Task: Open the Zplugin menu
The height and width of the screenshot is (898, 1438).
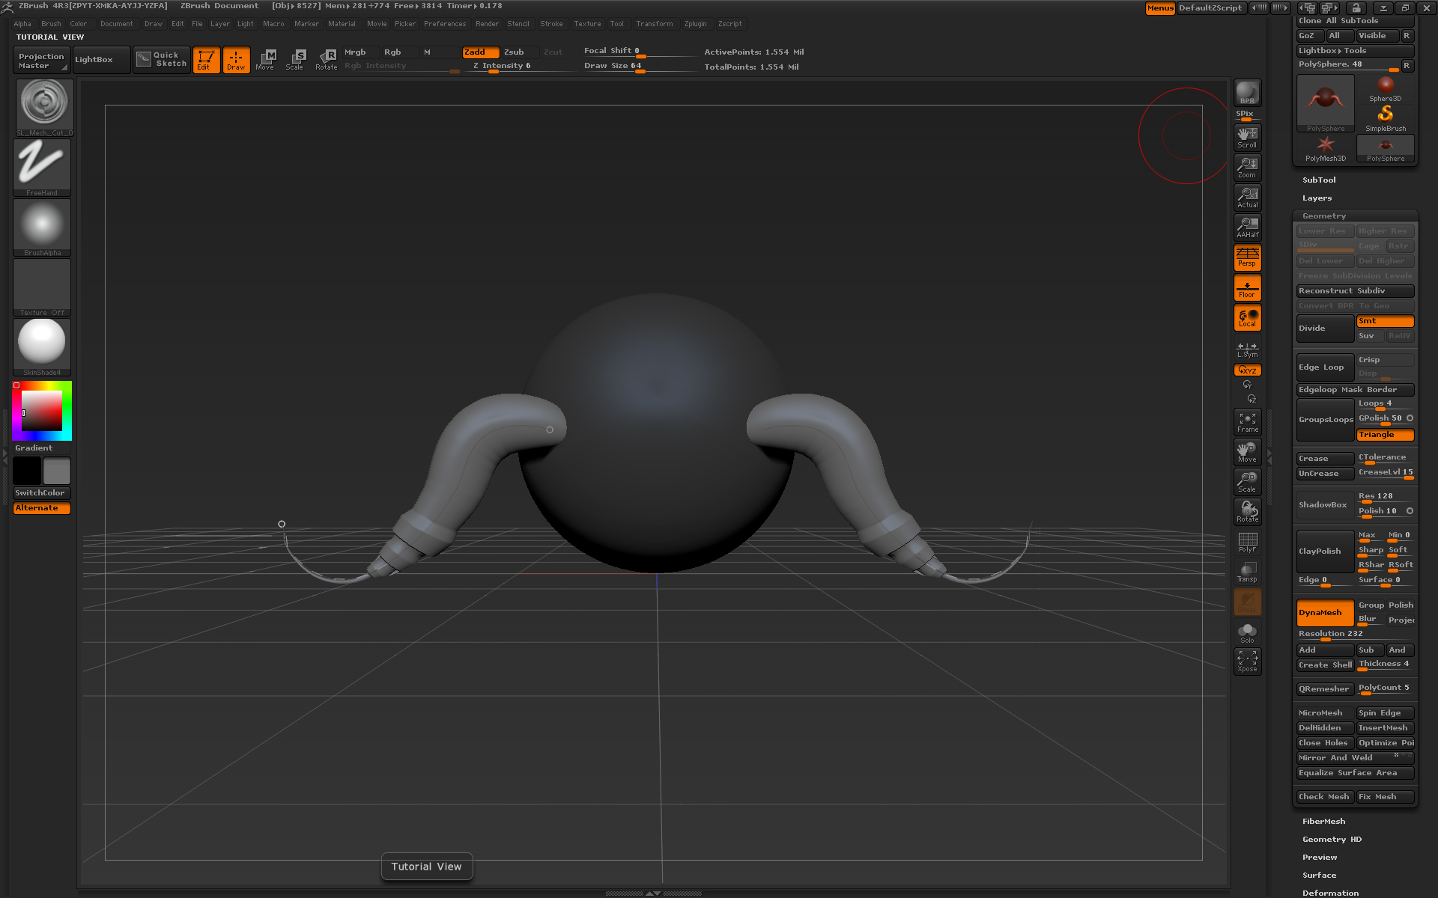Action: click(695, 24)
